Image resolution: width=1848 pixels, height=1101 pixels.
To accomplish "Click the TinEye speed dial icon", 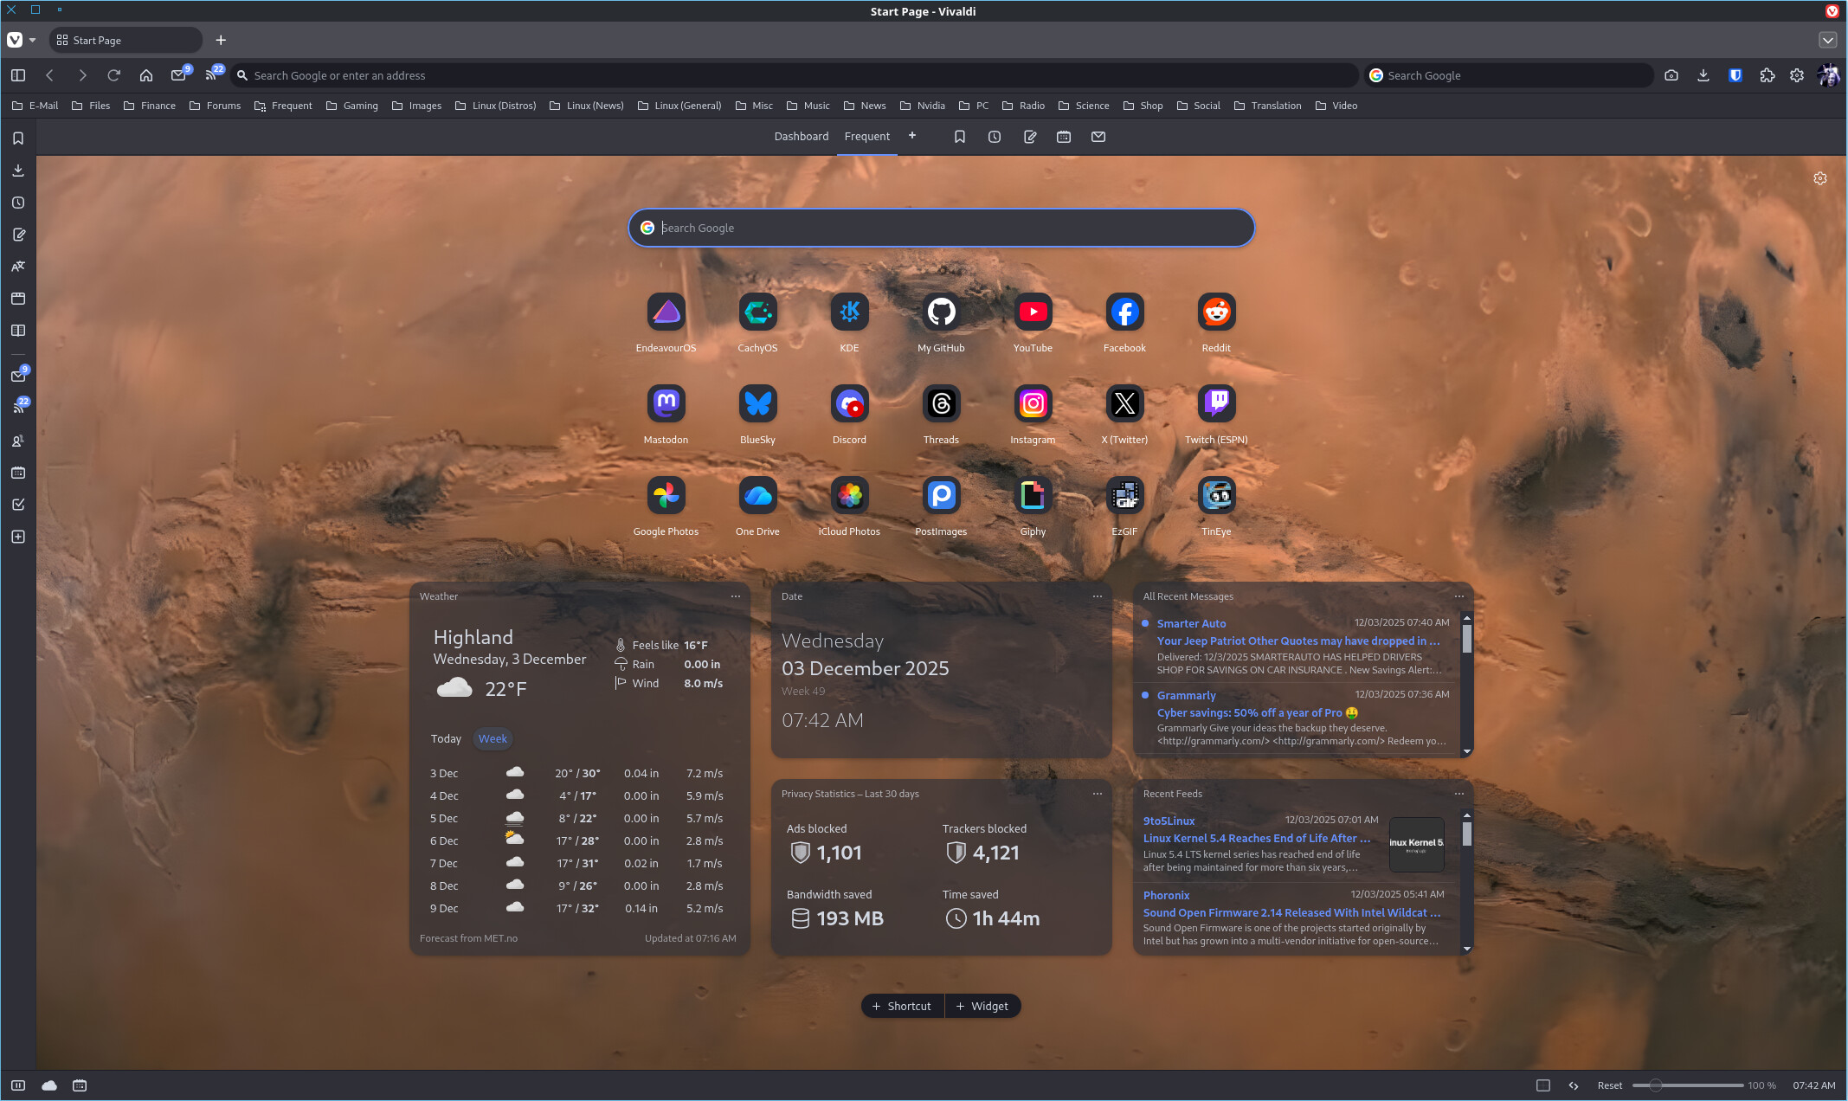I will (x=1216, y=496).
